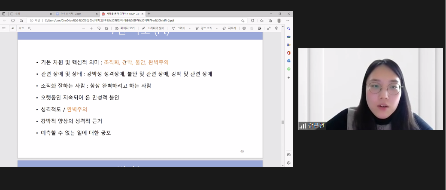Toggle PDF full screen mode
446x190 pixels.
(269, 28)
